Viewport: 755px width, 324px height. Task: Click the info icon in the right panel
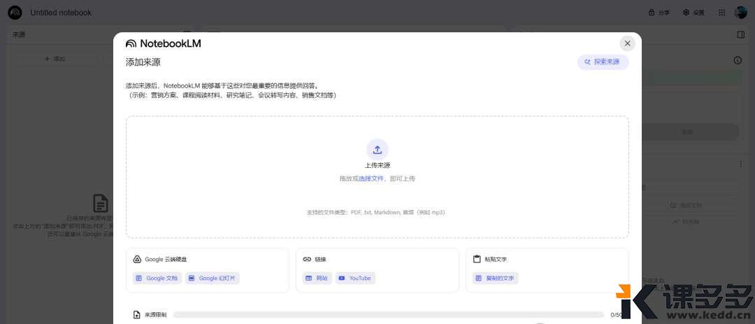(x=738, y=60)
